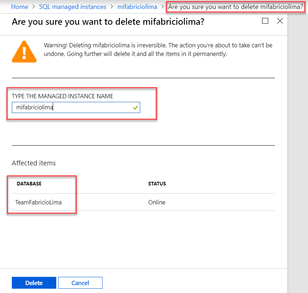Viewport: 308px width, 293px height.
Task: Navigate to mifabriciolima breadcrumb link
Action: 137,7
